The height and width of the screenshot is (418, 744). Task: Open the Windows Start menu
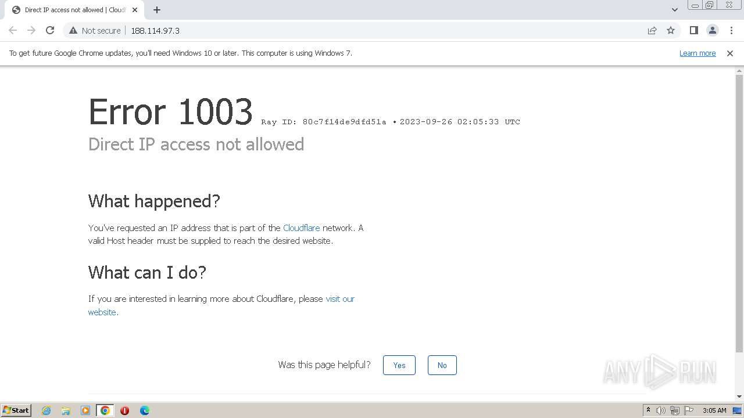tap(16, 410)
